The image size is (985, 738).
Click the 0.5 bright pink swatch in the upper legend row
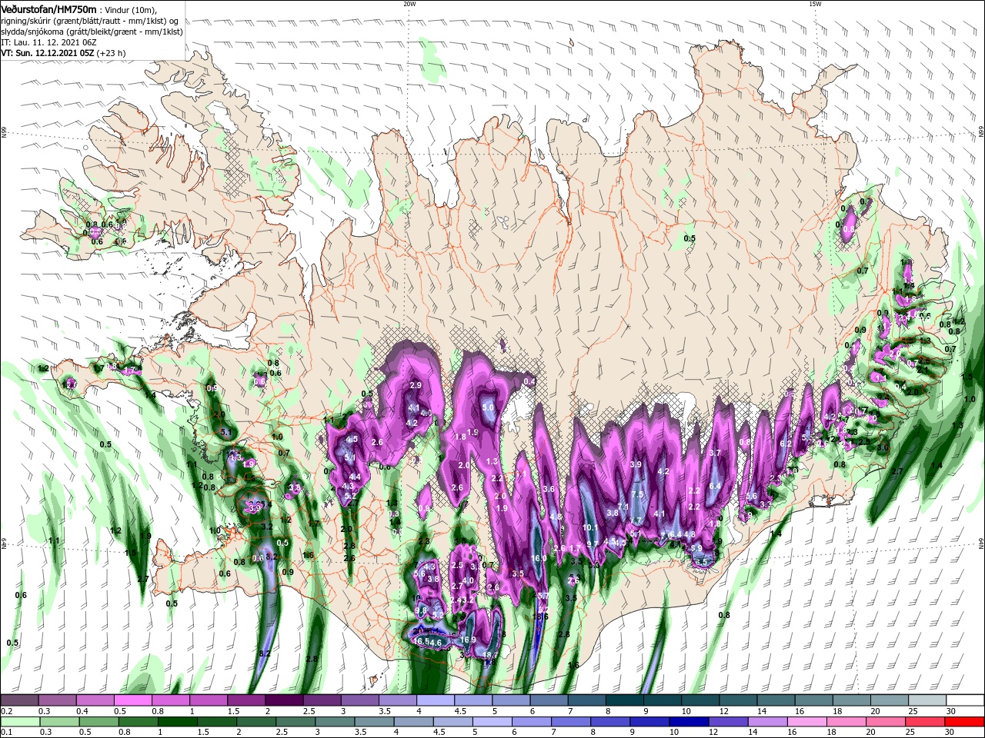132,700
